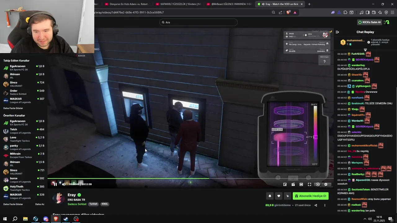Open playback speed control in player
This screenshot has width=397, height=223.
(x=318, y=184)
